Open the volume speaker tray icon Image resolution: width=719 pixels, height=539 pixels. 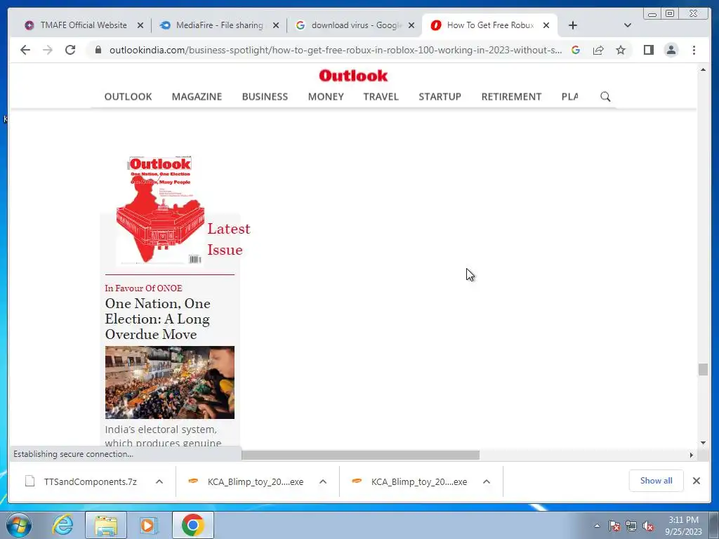click(648, 526)
